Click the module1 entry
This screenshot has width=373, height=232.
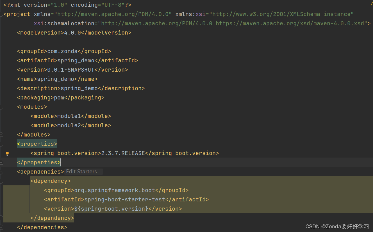[69, 116]
